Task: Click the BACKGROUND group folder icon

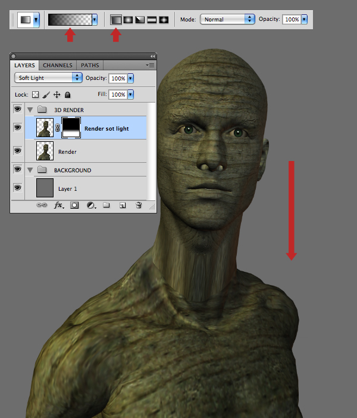Action: click(x=42, y=169)
